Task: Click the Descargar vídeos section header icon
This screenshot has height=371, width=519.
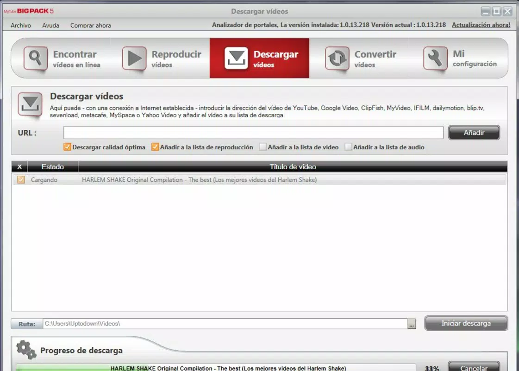Action: [x=30, y=104]
